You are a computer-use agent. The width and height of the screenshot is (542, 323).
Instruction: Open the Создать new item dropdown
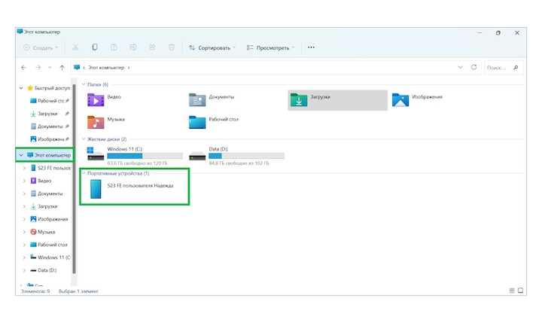[41, 47]
